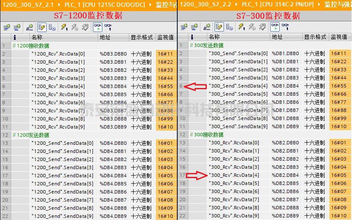
Task: Toggle advanced settings columns in S7-1200 toolbar
Action: (52, 27)
